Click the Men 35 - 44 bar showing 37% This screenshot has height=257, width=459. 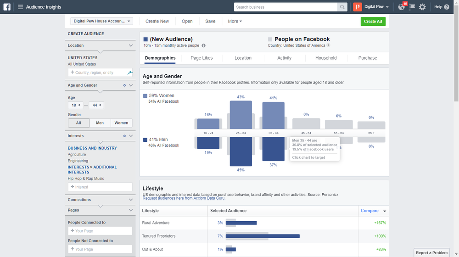click(x=273, y=149)
